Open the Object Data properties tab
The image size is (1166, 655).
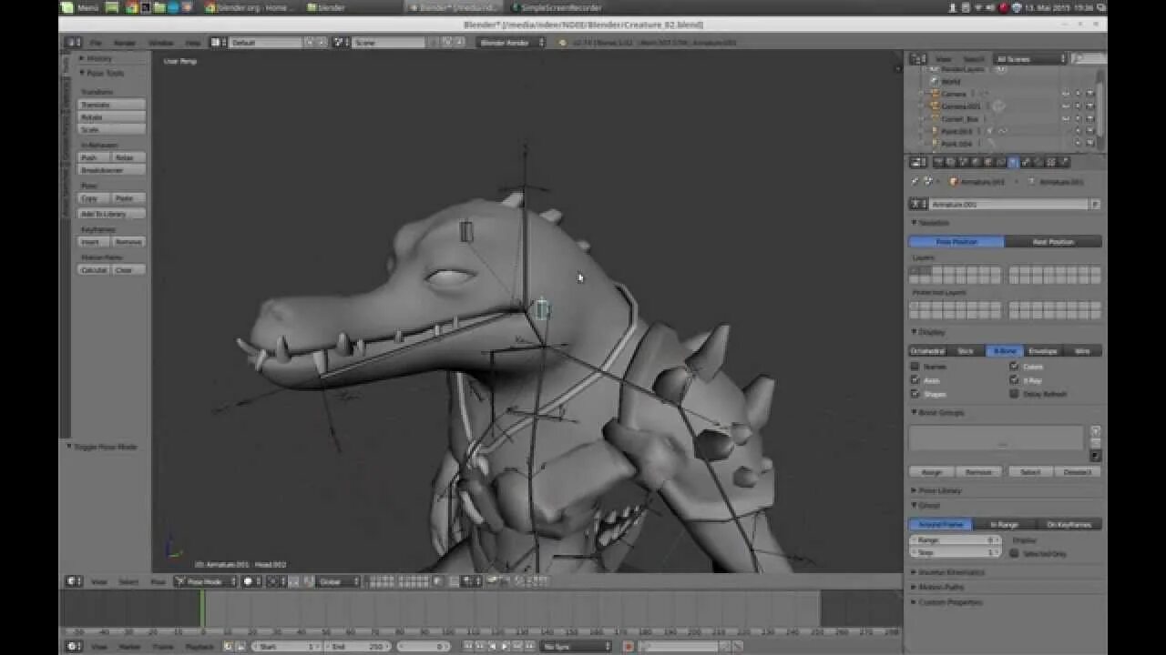[1013, 162]
